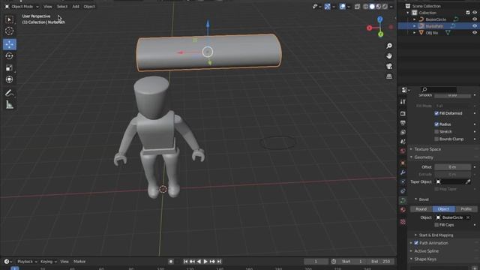Uncheck the Path Animation checkbox
The width and height of the screenshot is (480, 270).
pyautogui.click(x=416, y=243)
